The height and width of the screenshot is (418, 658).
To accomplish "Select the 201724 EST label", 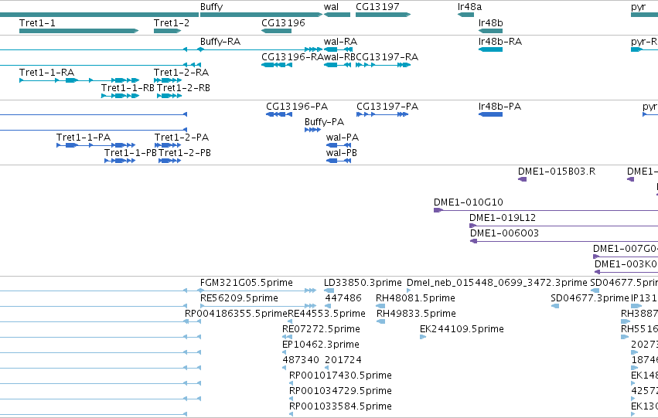I will pyautogui.click(x=343, y=360).
